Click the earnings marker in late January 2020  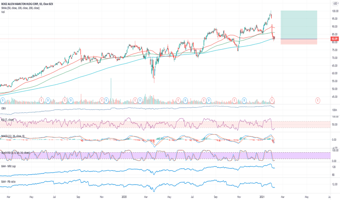pyautogui.click(x=135, y=100)
